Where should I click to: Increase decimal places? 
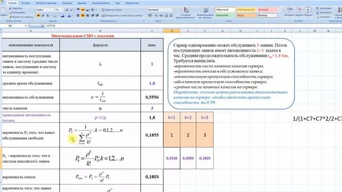pyautogui.click(x=166, y=15)
